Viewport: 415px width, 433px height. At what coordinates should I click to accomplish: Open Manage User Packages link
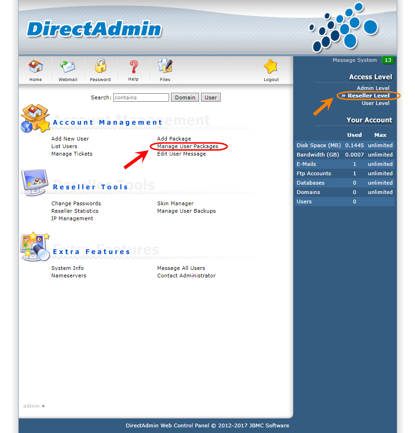point(188,146)
